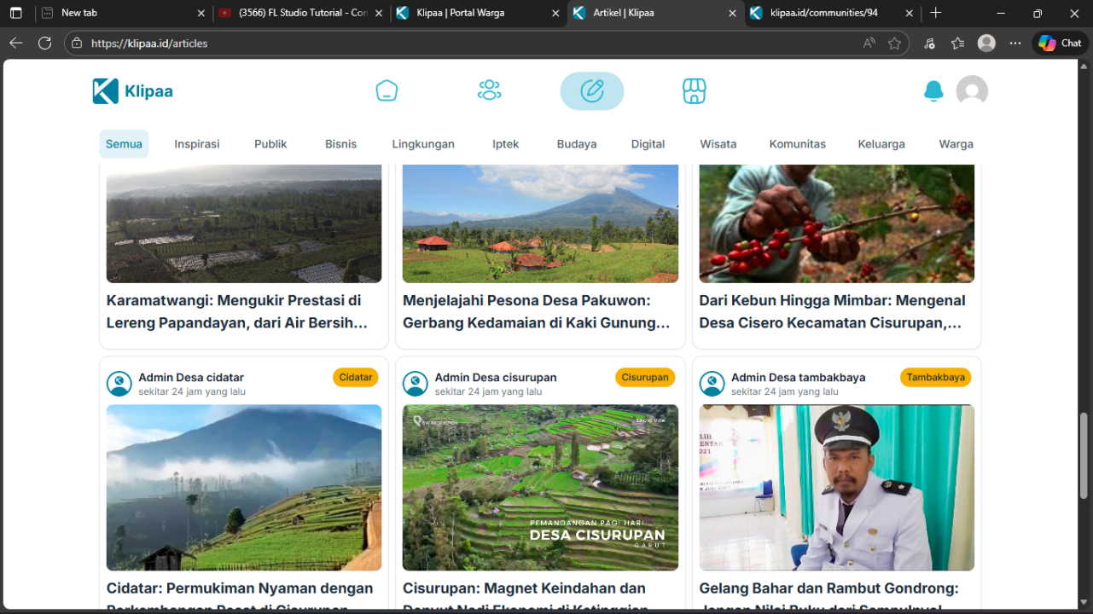Image resolution: width=1093 pixels, height=614 pixels.
Task: Open the Desa Cisurupan terraced fields thumbnail
Action: [540, 487]
